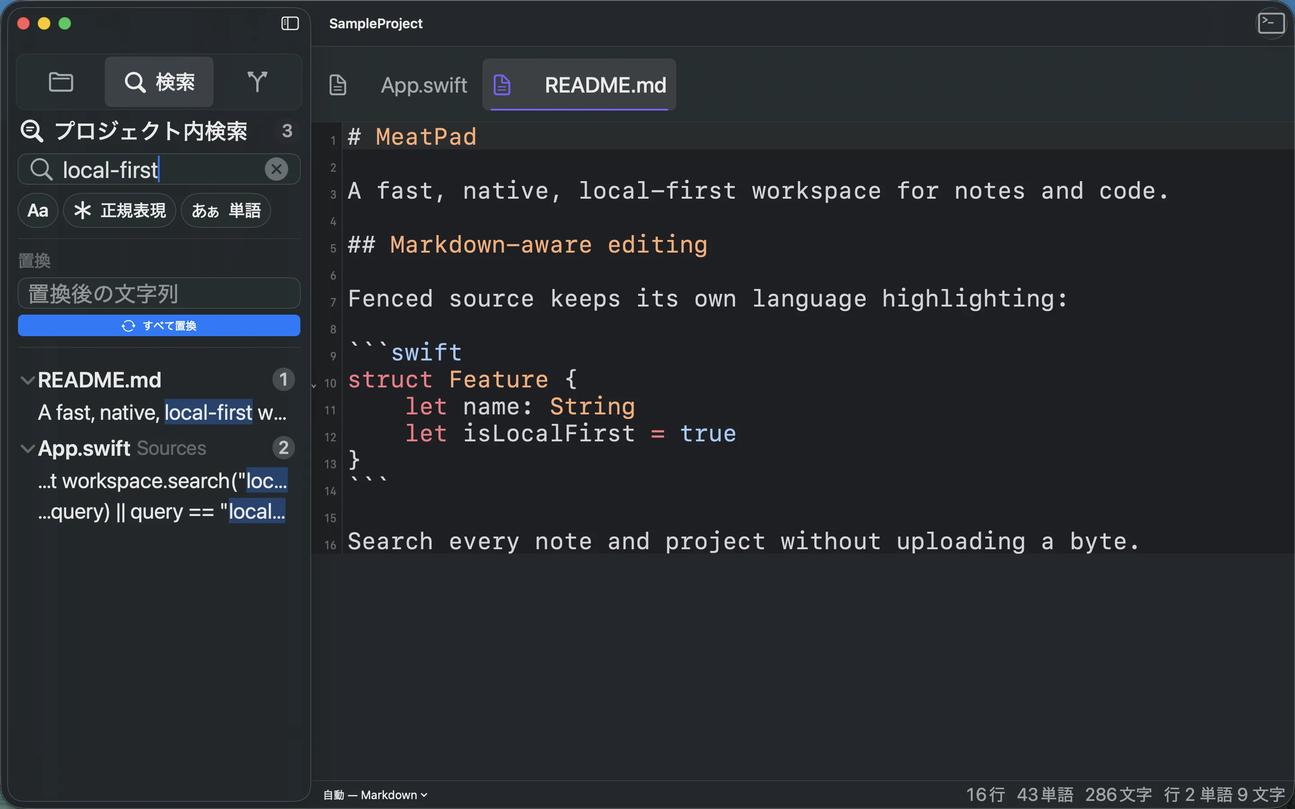This screenshot has height=809, width=1295.
Task: Click the README.md result count badge 1
Action: (x=284, y=380)
